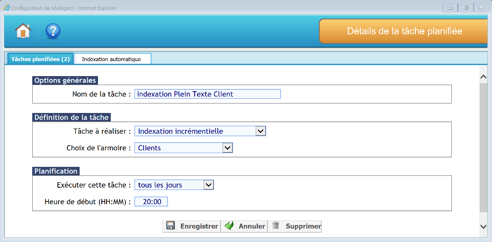Click the Internet Explorer icon in title bar
Screen dimensions: 492x242
pos(7,8)
